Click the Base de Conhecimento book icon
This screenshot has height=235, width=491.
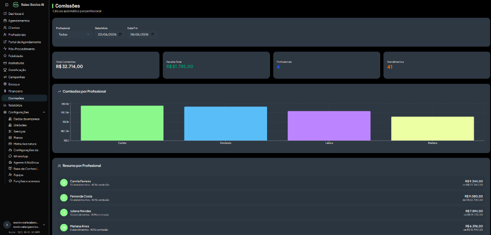point(11,168)
